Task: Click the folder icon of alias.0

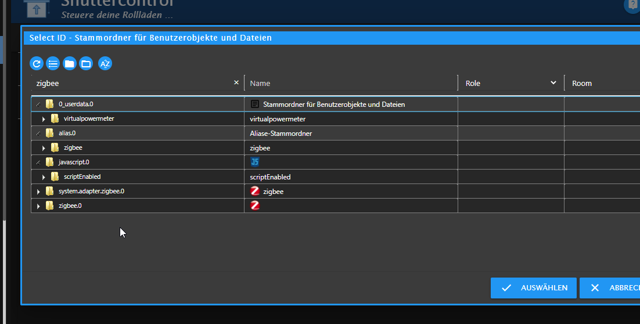Action: [x=49, y=133]
